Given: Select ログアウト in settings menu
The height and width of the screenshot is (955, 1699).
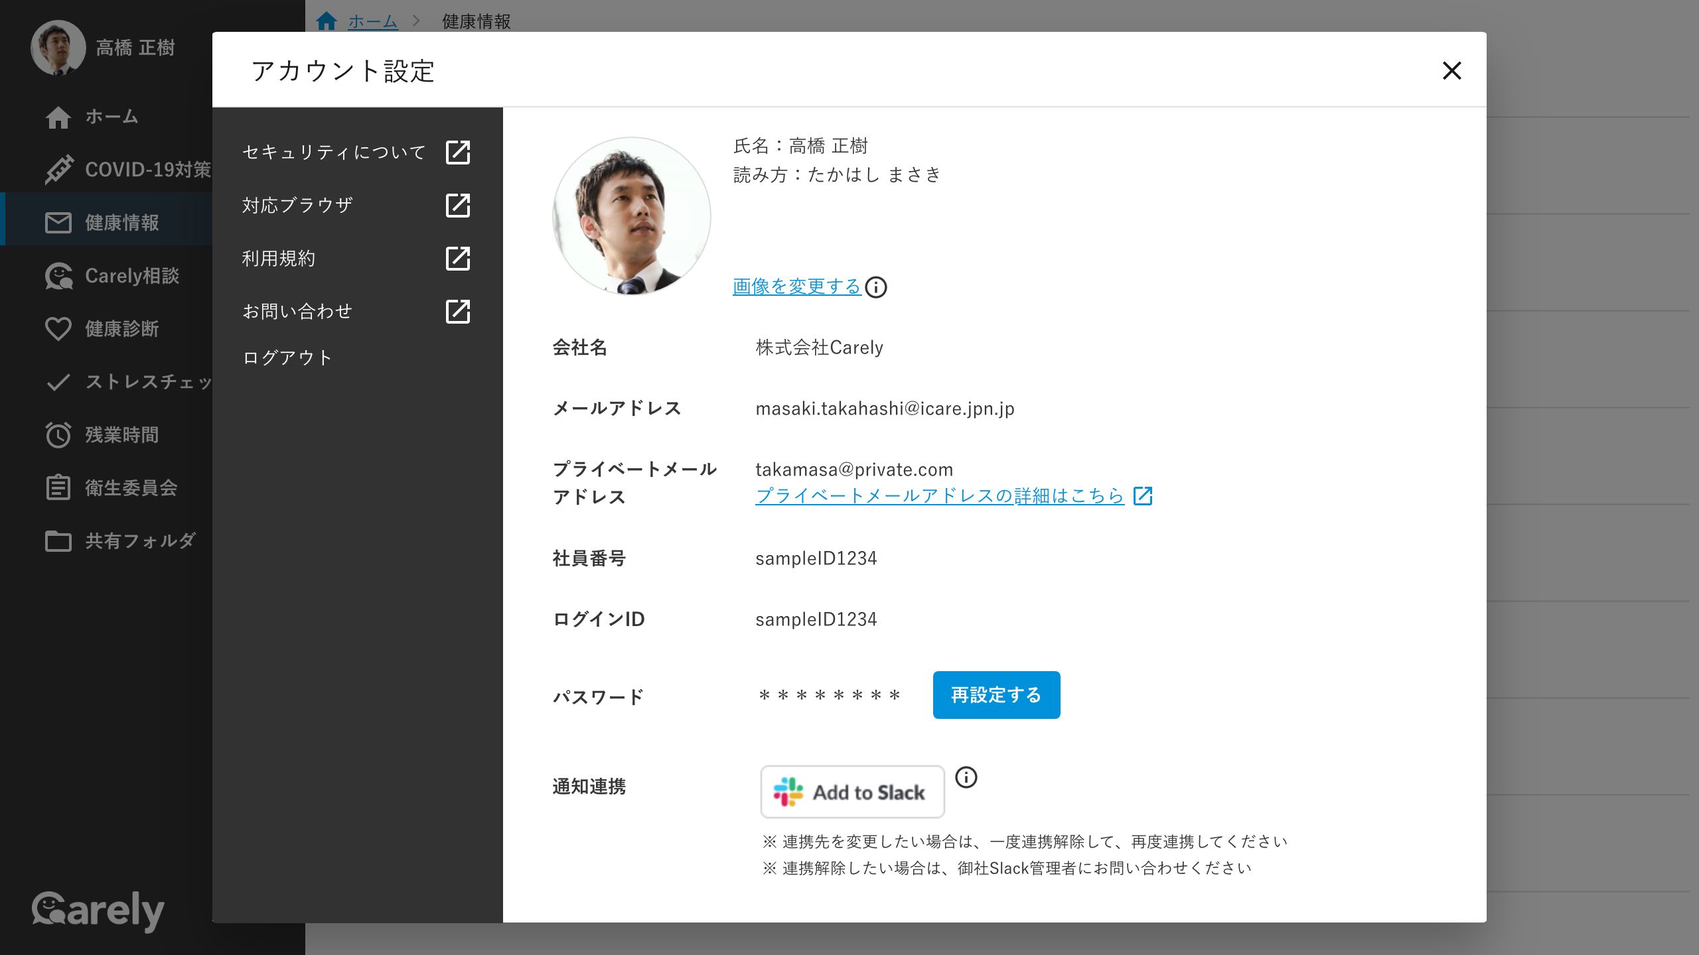Looking at the screenshot, I should pyautogui.click(x=287, y=358).
